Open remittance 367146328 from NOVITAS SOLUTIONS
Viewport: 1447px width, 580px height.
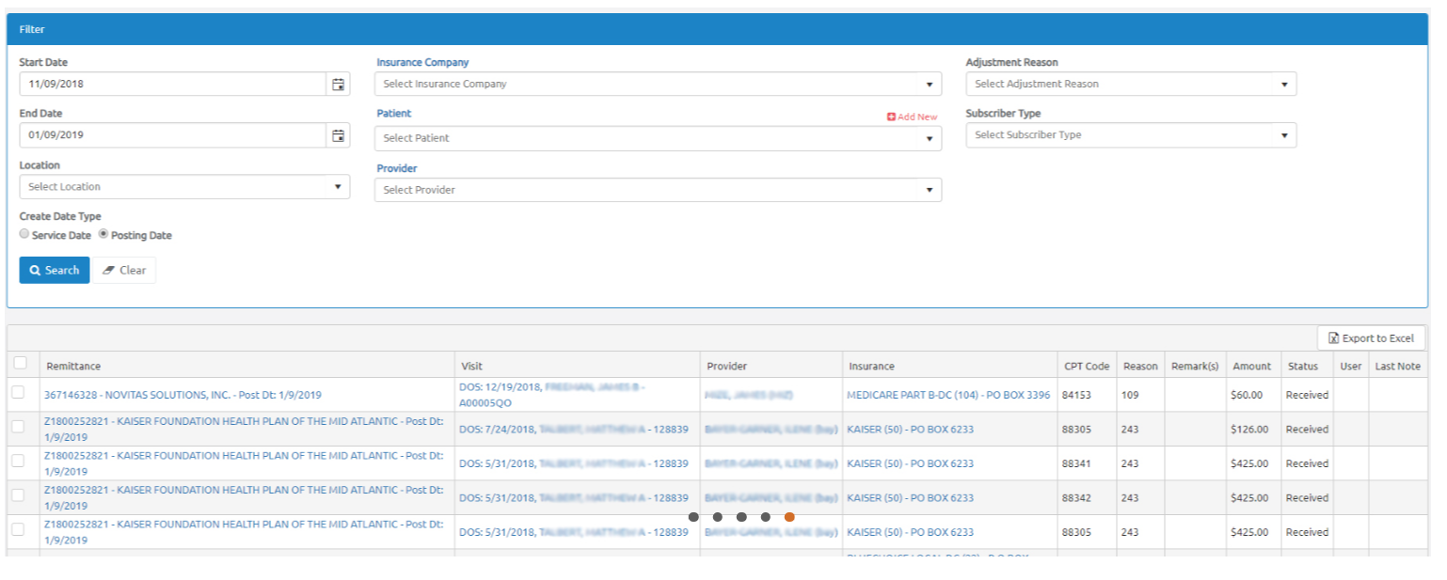(183, 394)
